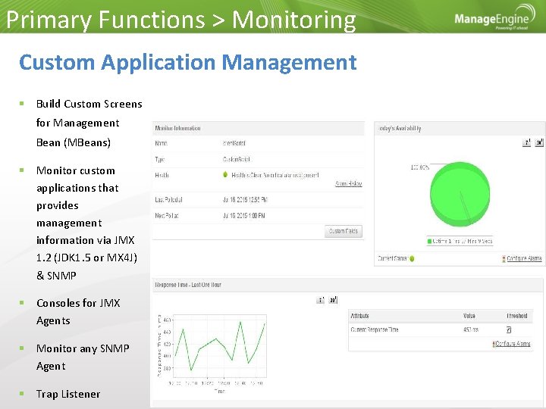Select the Response Time - Last One Hour header

347,285
